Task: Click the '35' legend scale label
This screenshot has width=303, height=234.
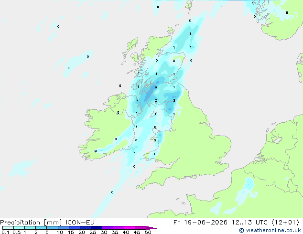Action: 115,232
